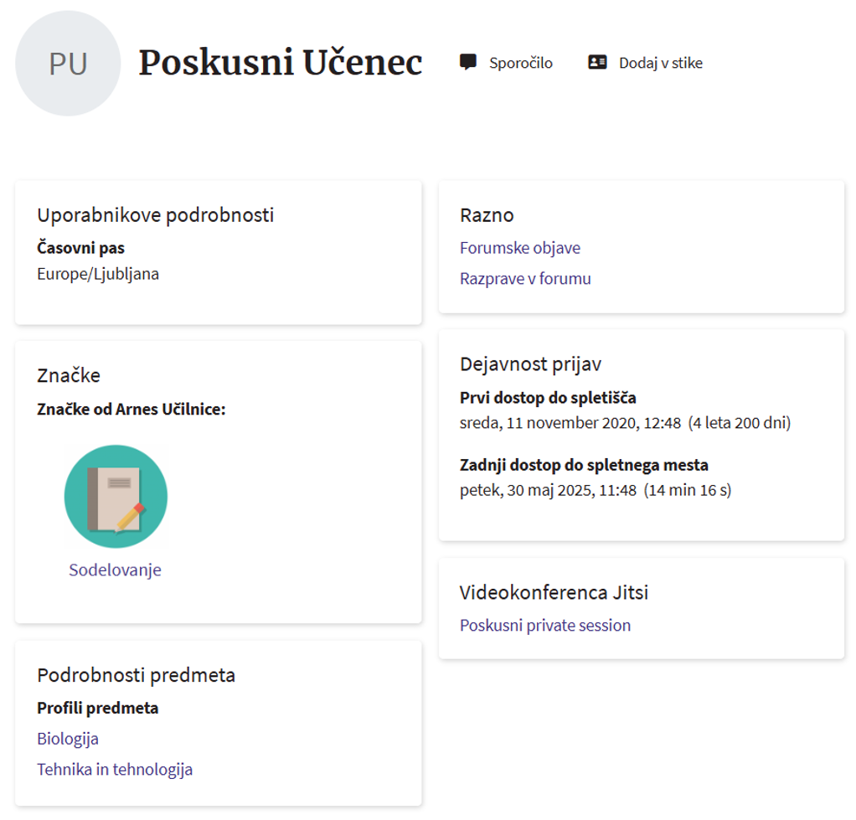Open the Sodelovanje notebook badge image

pyautogui.click(x=116, y=497)
